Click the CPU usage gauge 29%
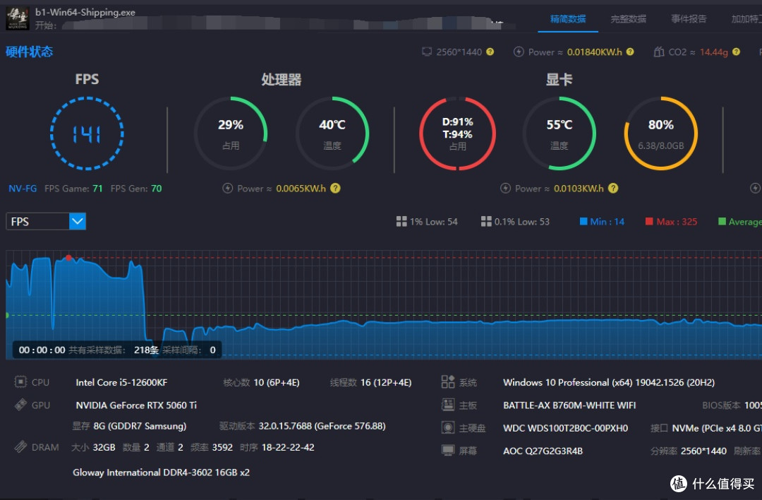The height and width of the screenshot is (500, 762). [231, 133]
